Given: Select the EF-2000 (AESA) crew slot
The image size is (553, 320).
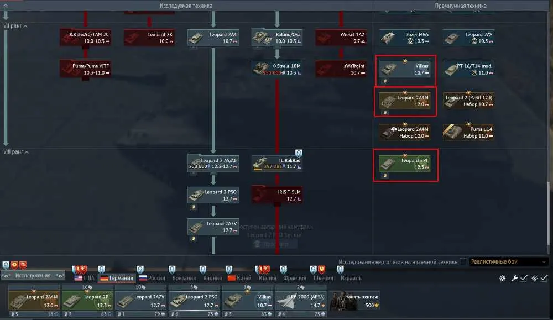Looking at the screenshot, I should [301, 301].
